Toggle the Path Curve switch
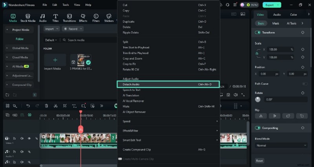Screen dimensions: 314x167 click(x=305, y=83)
